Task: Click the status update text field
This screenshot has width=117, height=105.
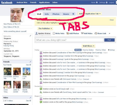Action: [69, 40]
